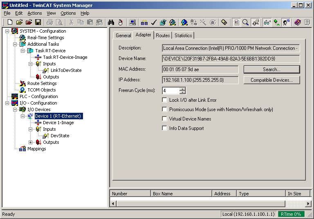The image size is (314, 219).
Task: Click the Activate Configuration toolbar icon
Action: [163, 22]
